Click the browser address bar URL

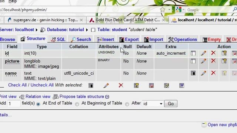(23, 10)
